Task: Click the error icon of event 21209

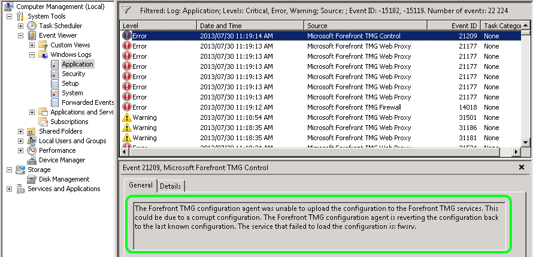Action: (x=127, y=36)
